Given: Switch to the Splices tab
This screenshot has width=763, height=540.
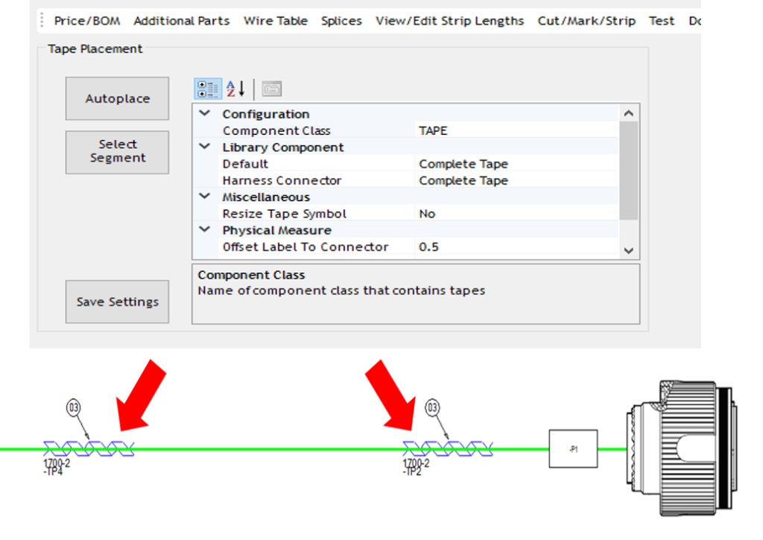Looking at the screenshot, I should [x=341, y=21].
